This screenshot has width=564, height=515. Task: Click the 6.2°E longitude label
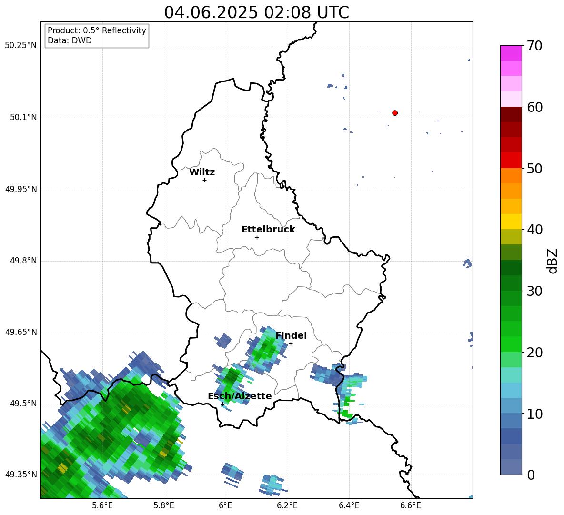point(287,506)
